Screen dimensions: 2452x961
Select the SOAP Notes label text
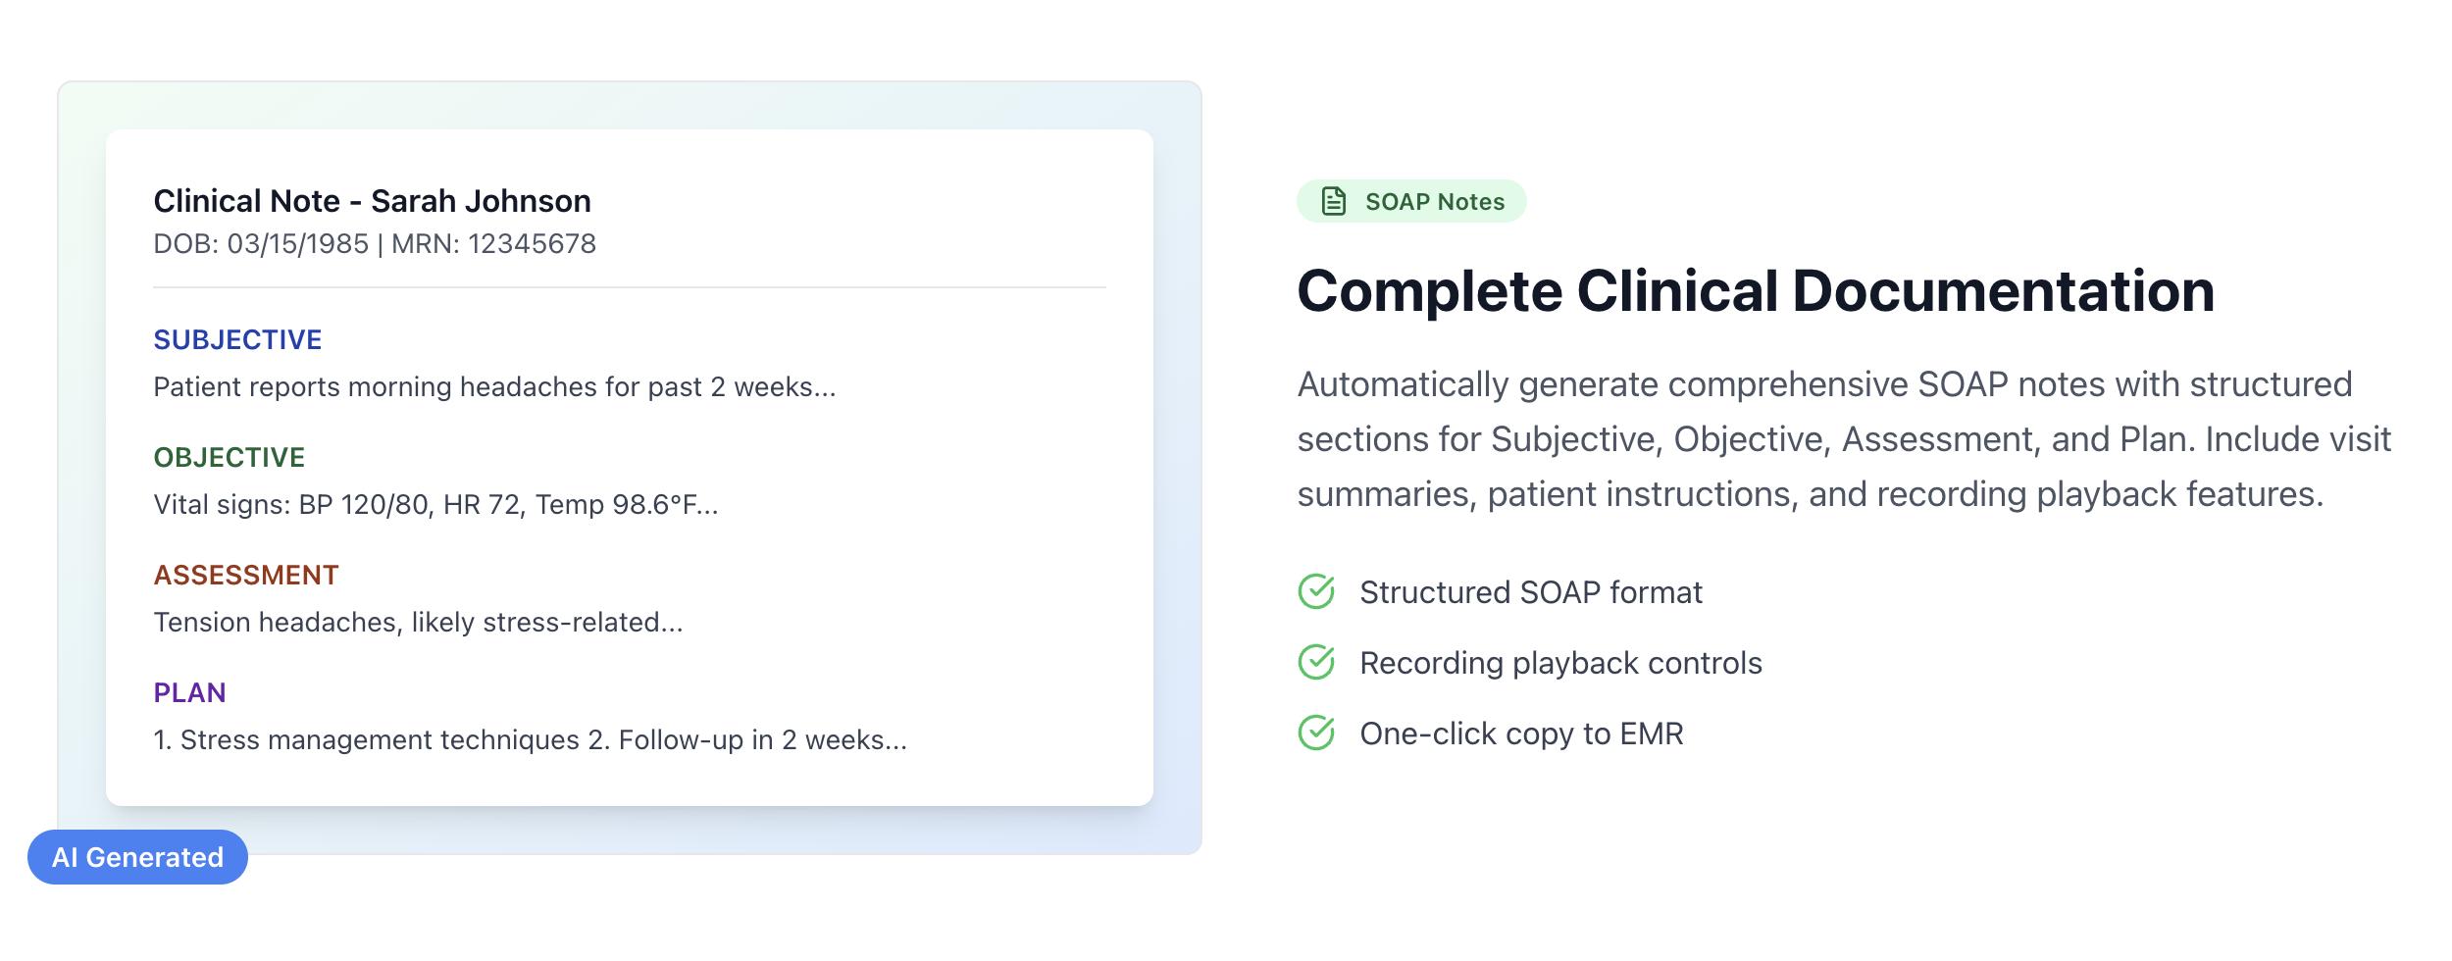pyautogui.click(x=1434, y=201)
